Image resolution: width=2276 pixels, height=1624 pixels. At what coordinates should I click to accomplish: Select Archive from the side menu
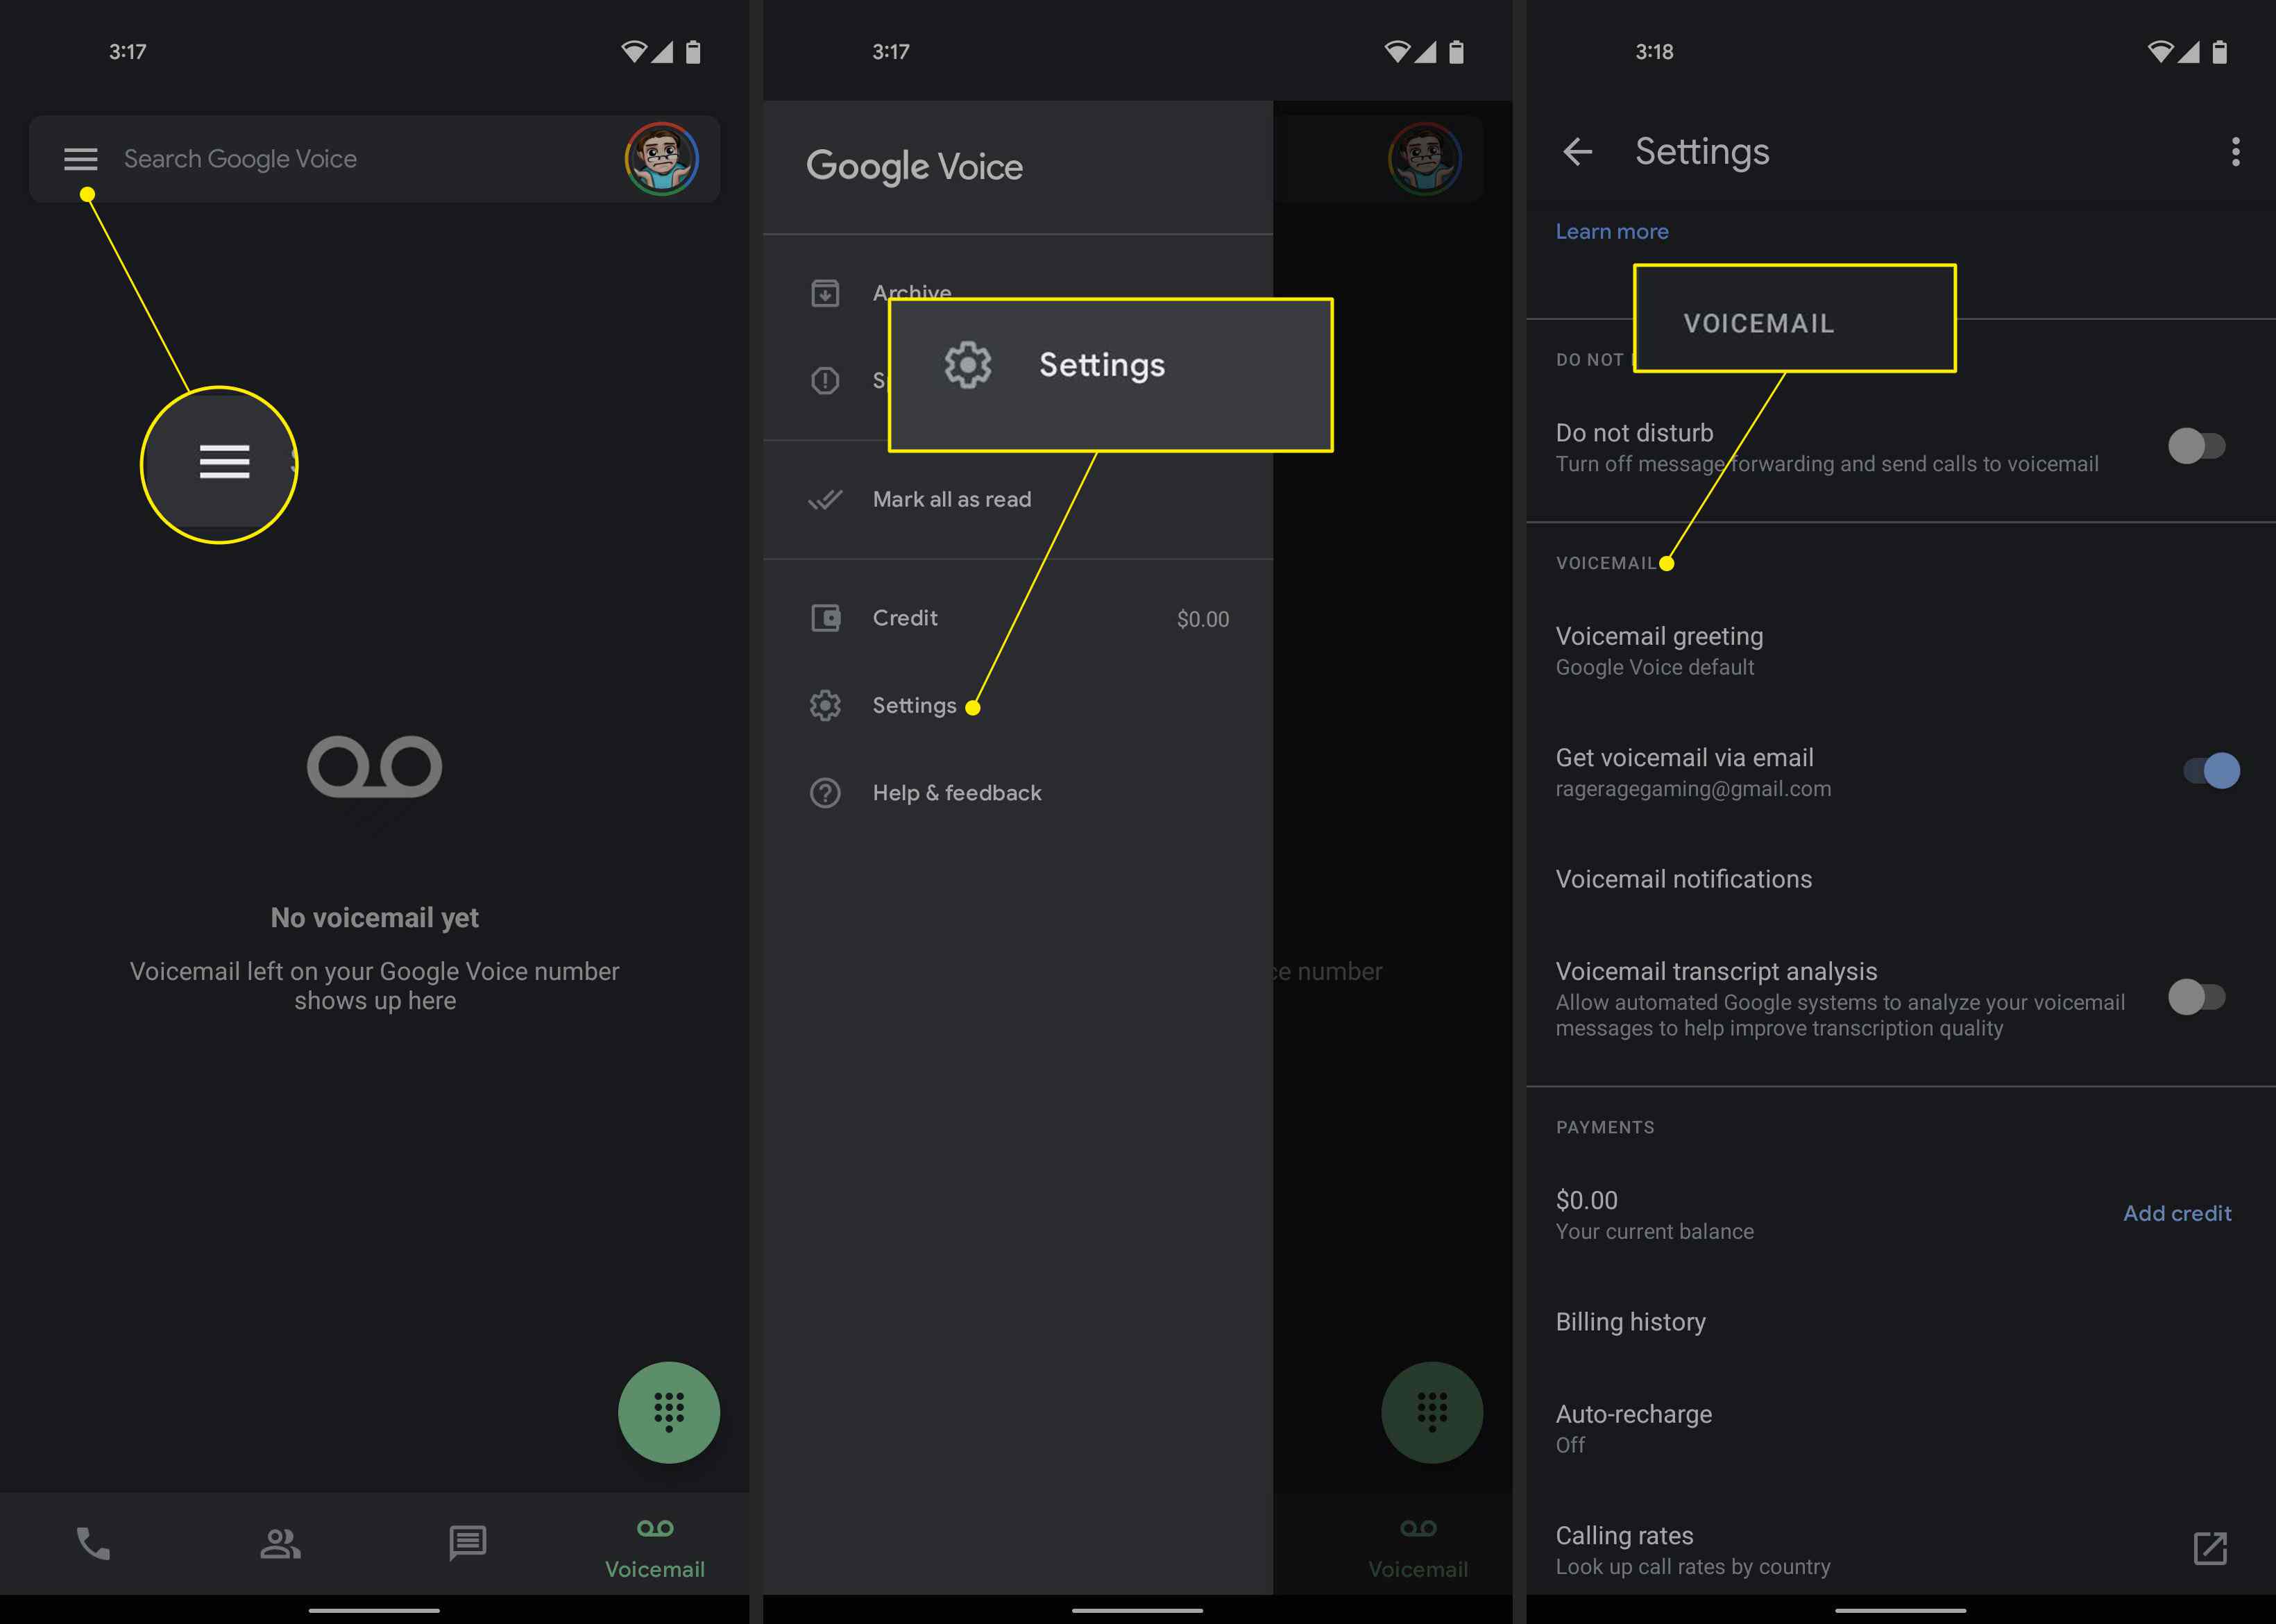click(x=914, y=290)
